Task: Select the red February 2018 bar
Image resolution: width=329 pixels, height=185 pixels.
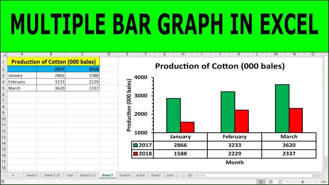Action: (242, 121)
